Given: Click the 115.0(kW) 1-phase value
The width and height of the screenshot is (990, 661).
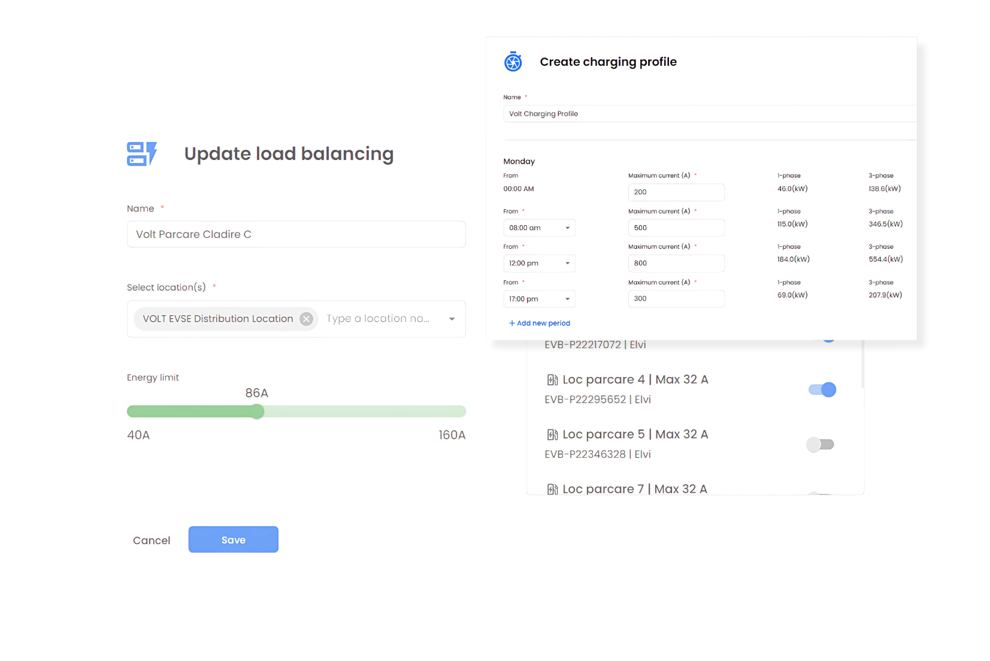Looking at the screenshot, I should click(792, 224).
